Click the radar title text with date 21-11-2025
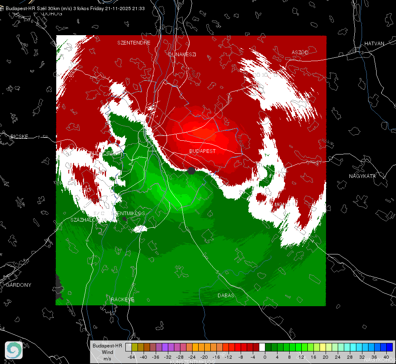Screen dimensions: 396x364 (x=75, y=8)
